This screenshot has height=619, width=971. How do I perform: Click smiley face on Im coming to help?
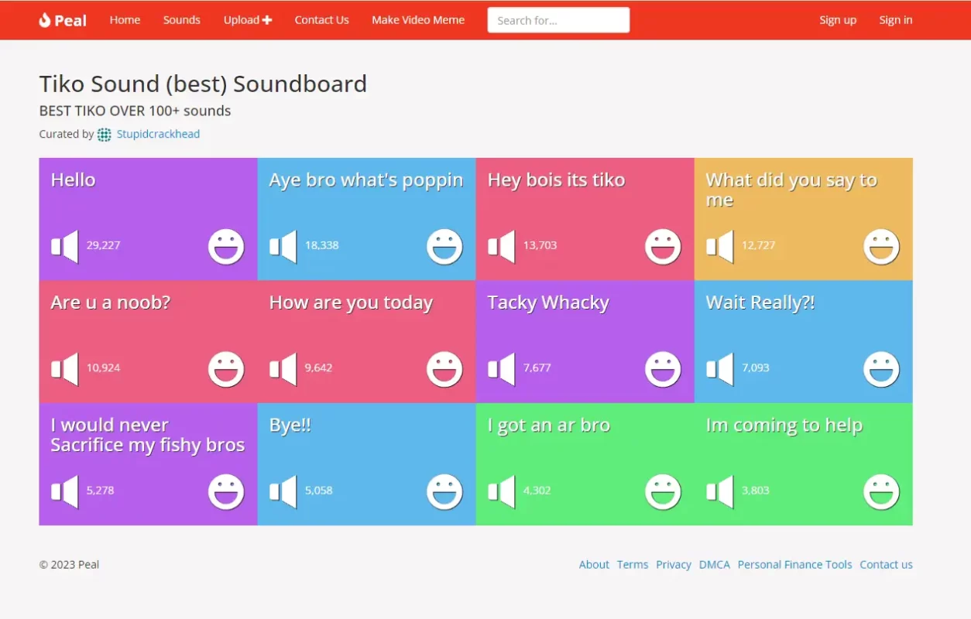(881, 492)
